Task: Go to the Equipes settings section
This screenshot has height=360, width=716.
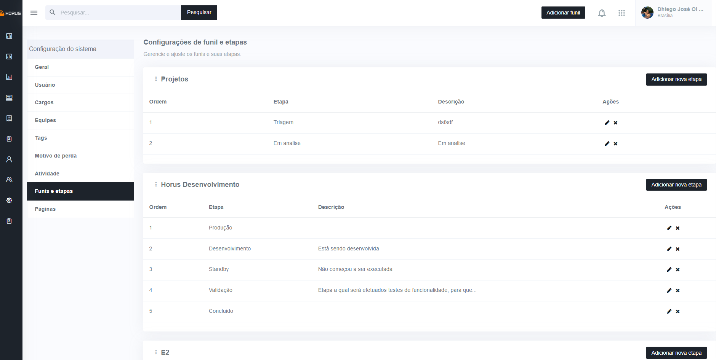Action: [45, 120]
